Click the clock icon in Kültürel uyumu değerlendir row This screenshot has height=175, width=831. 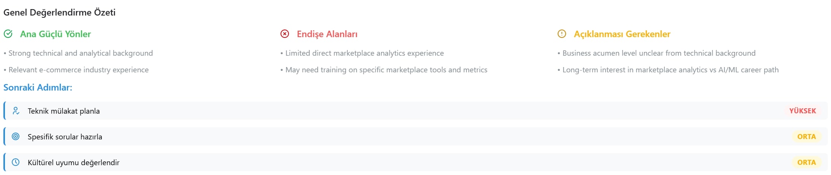tap(16, 162)
